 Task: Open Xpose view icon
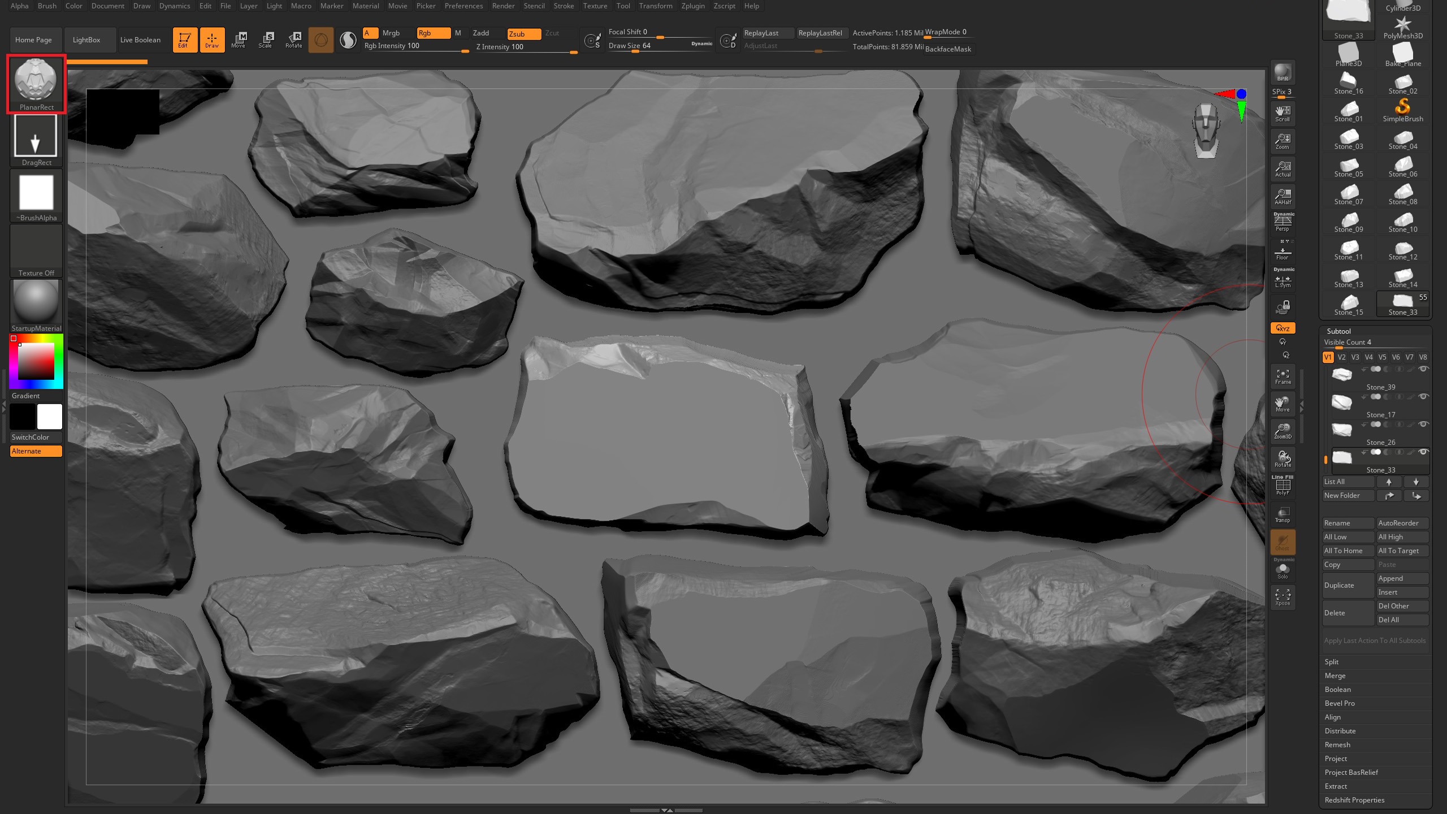pyautogui.click(x=1283, y=597)
